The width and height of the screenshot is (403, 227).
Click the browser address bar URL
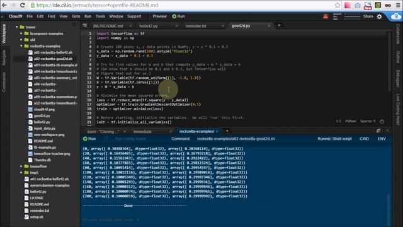97,5
